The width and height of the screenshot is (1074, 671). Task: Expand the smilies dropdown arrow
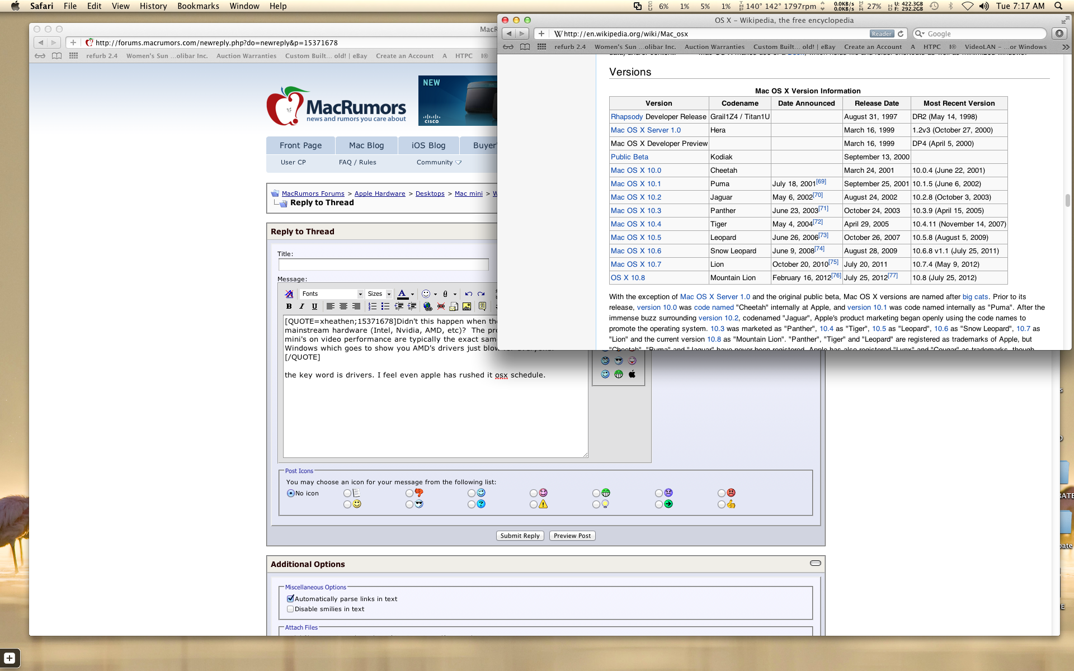pos(435,294)
